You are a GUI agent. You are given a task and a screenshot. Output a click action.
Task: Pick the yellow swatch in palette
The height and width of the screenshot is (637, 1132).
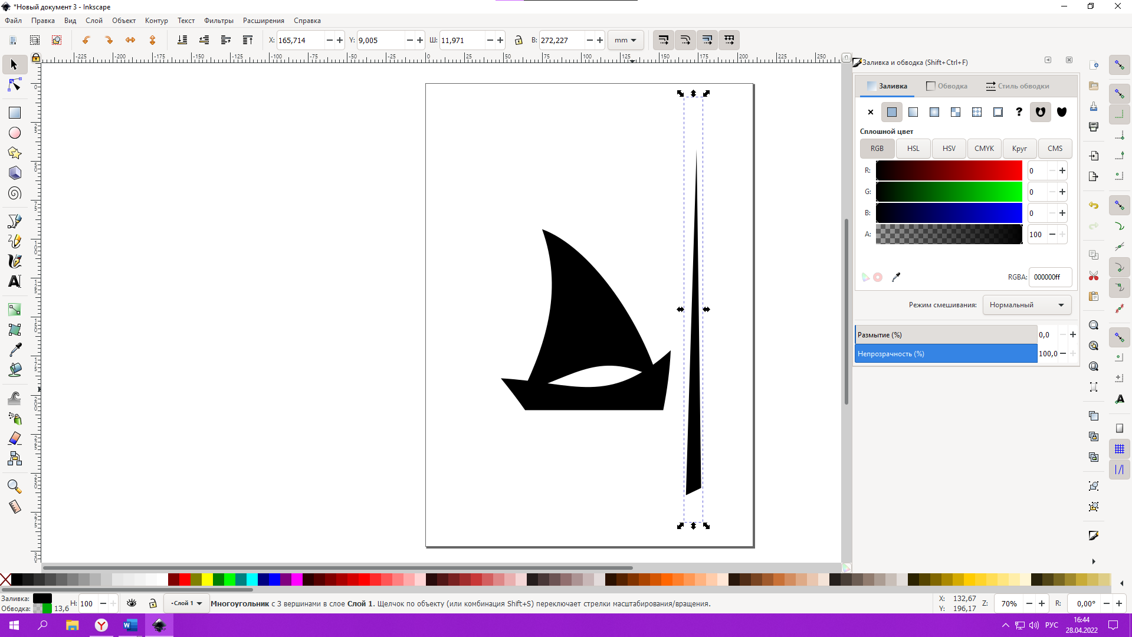[x=207, y=579]
